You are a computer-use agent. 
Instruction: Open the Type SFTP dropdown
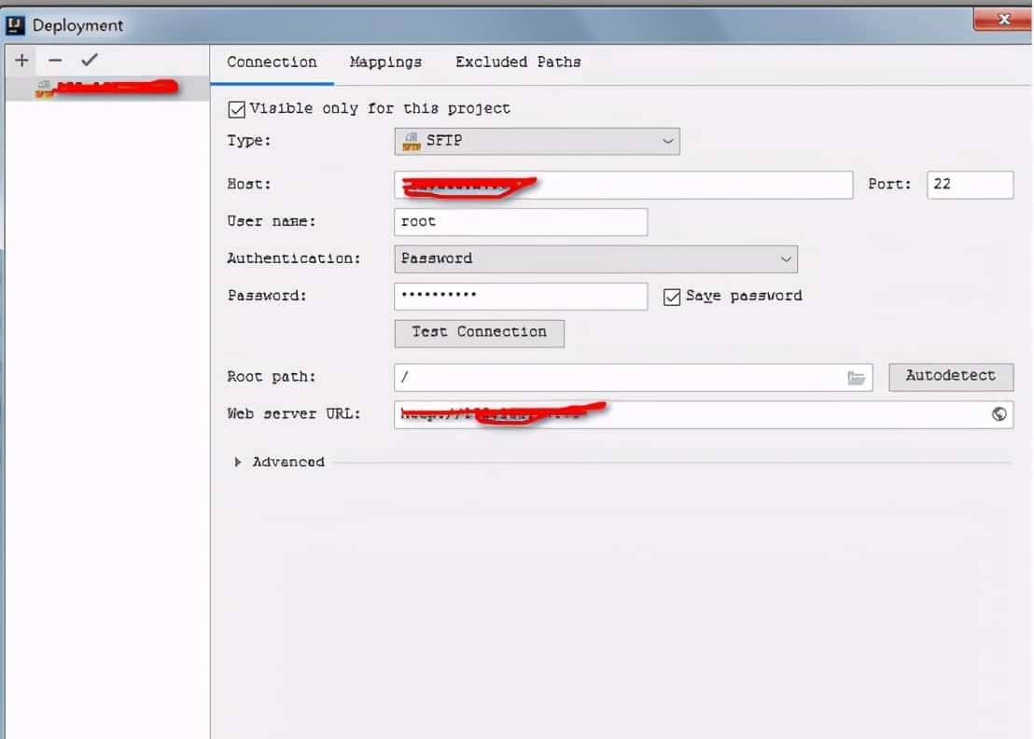537,141
